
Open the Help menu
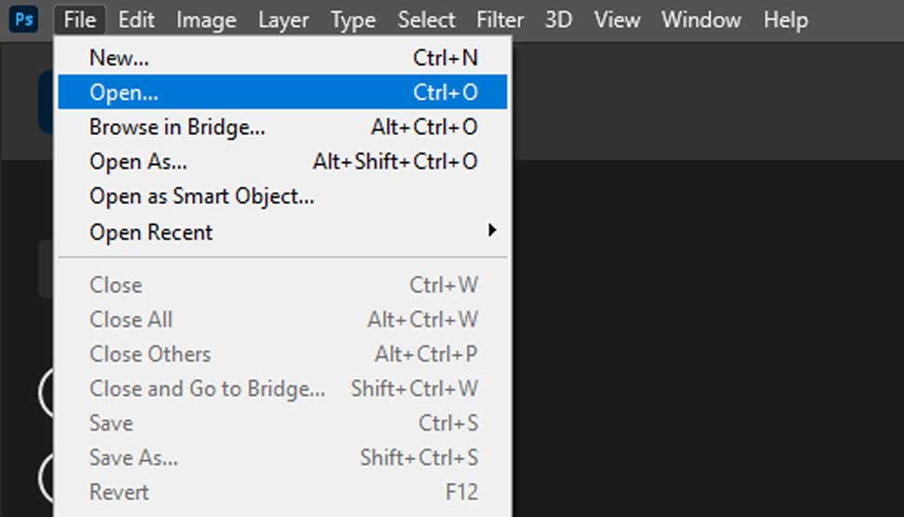point(785,20)
